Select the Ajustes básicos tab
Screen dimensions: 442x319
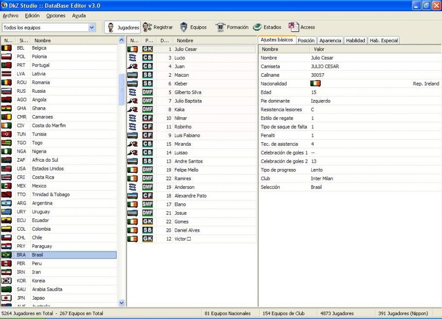tap(277, 40)
